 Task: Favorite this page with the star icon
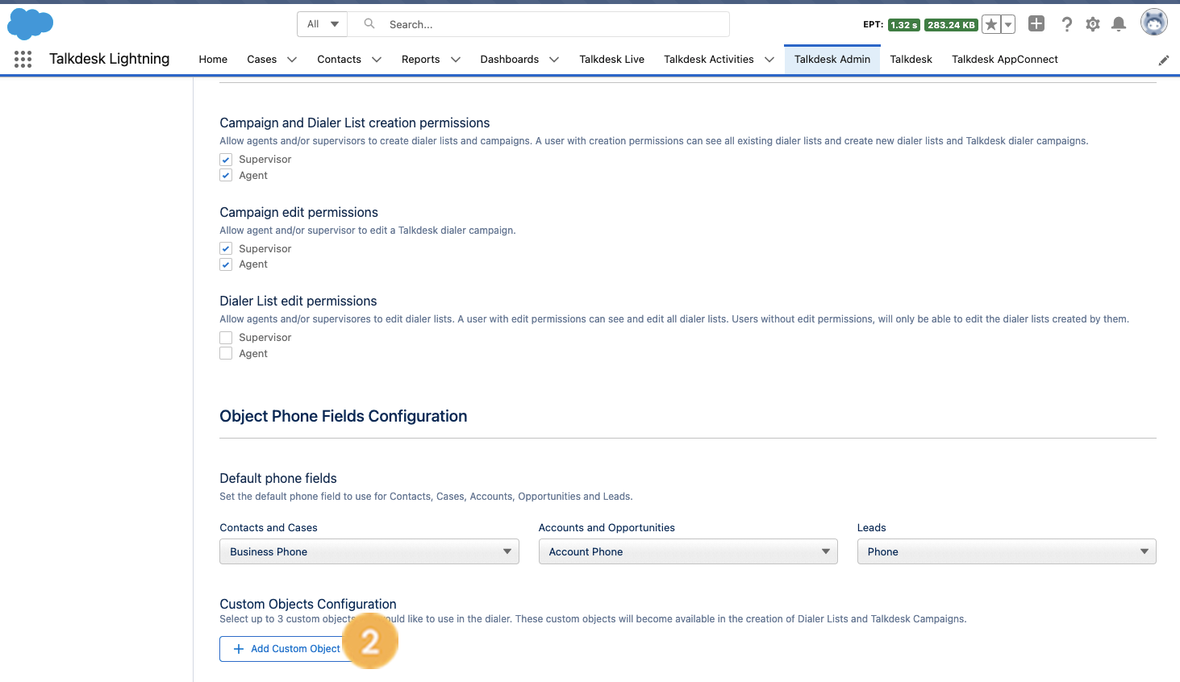990,24
